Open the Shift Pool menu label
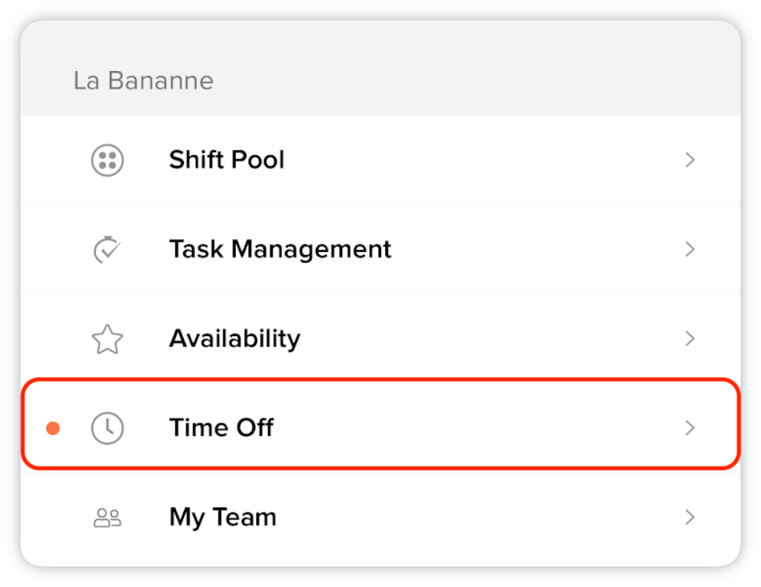Screen dimensions: 761x587 click(226, 161)
